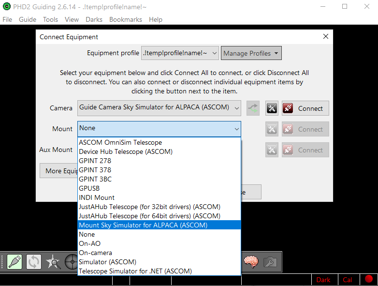Open the Darks menu
378x286 pixels.
94,19
